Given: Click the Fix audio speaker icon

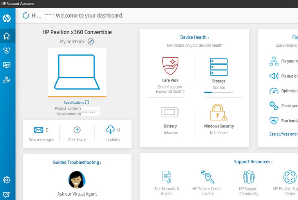Looking at the screenshot, I should pos(274,76).
